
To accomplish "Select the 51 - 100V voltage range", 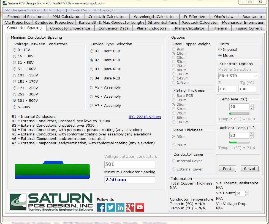I will (15, 69).
